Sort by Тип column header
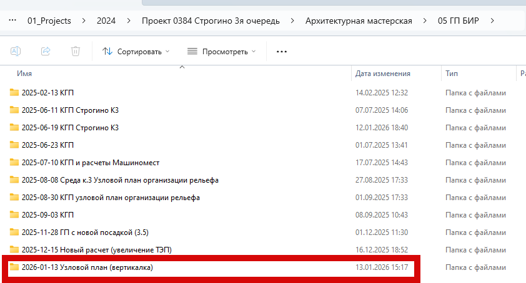 tap(452, 74)
